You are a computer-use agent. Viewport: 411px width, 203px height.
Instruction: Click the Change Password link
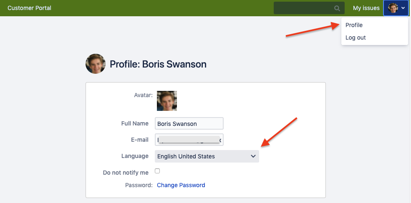point(181,185)
